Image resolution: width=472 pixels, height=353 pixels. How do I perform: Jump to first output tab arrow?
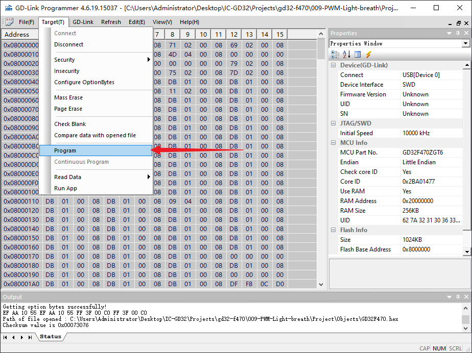[x=5, y=337]
